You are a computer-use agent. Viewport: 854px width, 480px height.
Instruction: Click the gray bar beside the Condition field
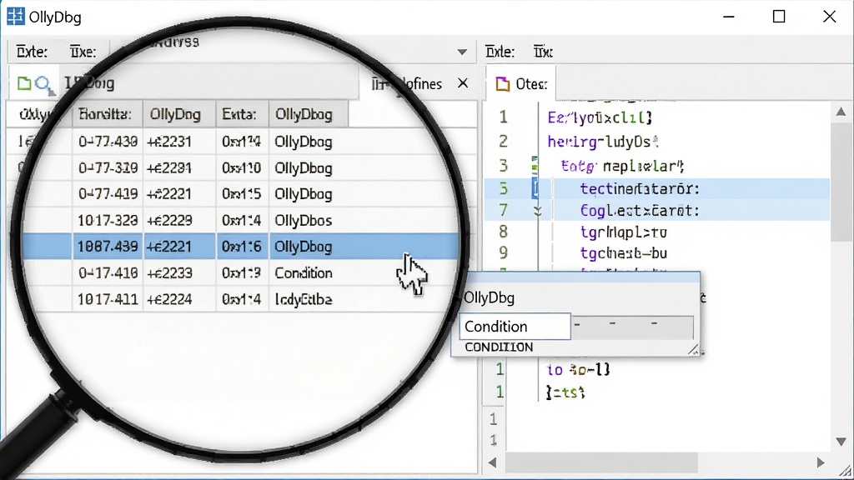(x=632, y=327)
